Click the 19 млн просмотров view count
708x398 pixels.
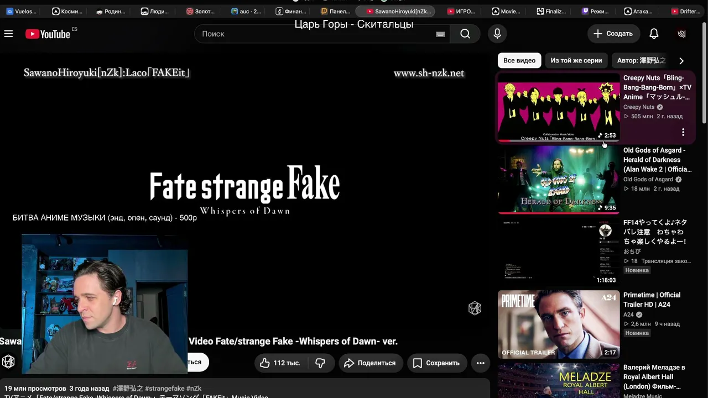35,389
